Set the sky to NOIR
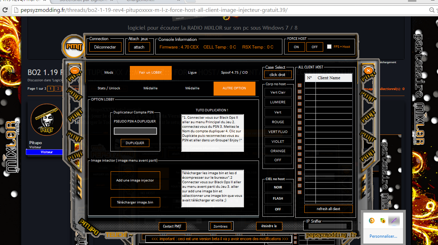 [278, 187]
